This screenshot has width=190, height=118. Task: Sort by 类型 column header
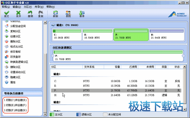pyautogui.click(x=161, y=67)
